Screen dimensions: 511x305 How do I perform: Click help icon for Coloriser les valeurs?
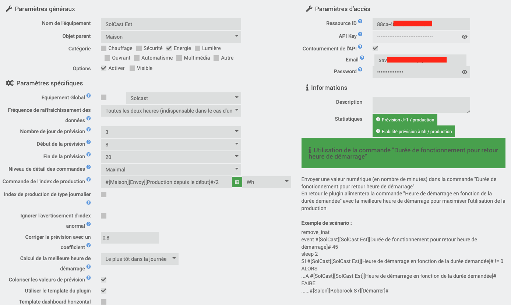tap(89, 279)
